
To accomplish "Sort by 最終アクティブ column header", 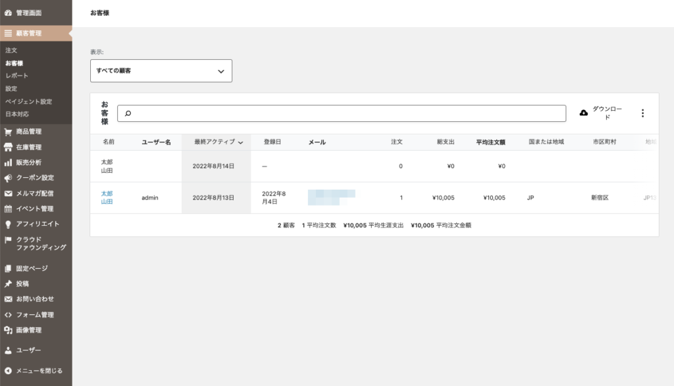I will 218,142.
